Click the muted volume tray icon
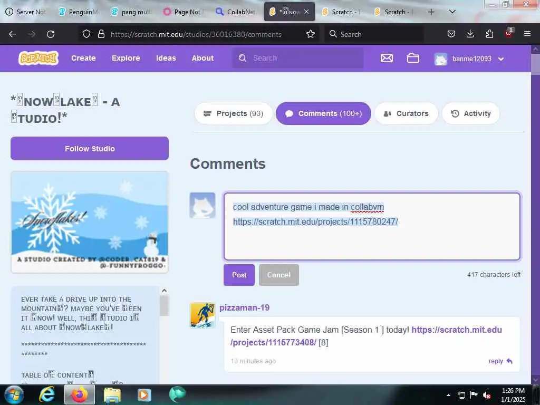The width and height of the screenshot is (540, 405). point(487,395)
